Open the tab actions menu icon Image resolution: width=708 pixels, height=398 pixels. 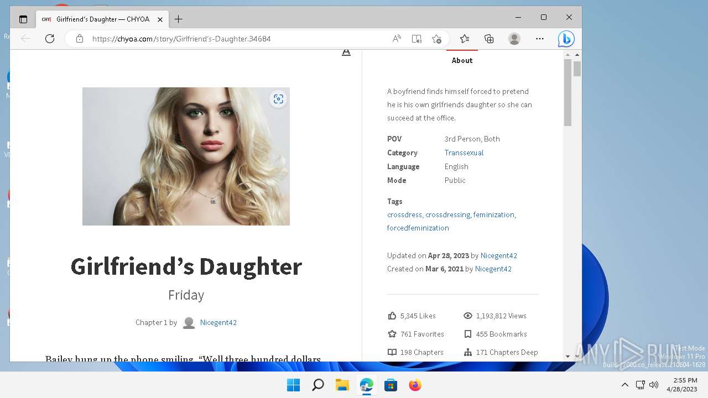pos(23,19)
